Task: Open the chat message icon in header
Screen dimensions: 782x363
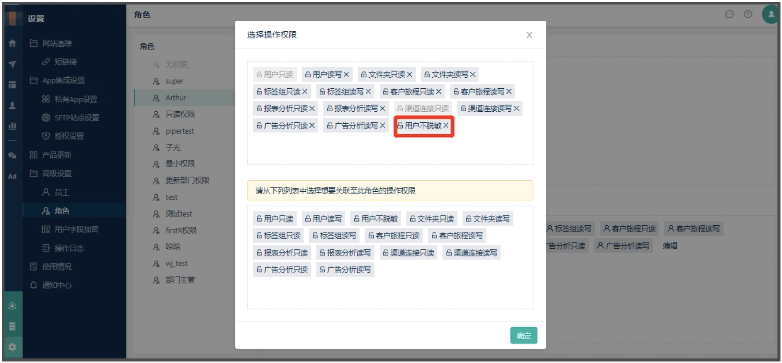Action: (729, 14)
